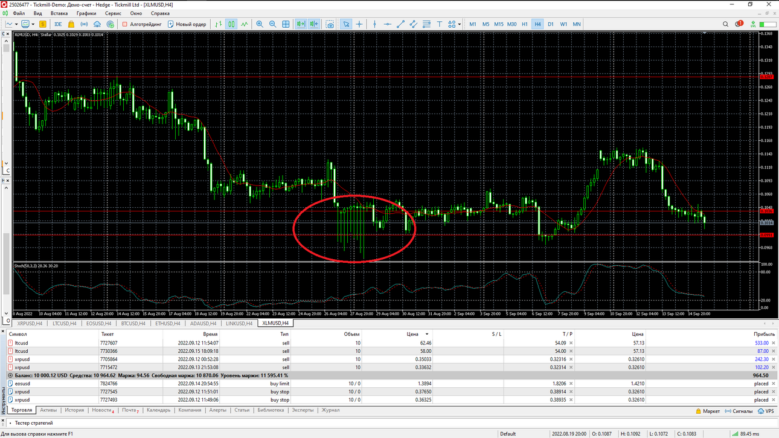Draw a vertical line
The height and width of the screenshot is (438, 779).
point(374,24)
